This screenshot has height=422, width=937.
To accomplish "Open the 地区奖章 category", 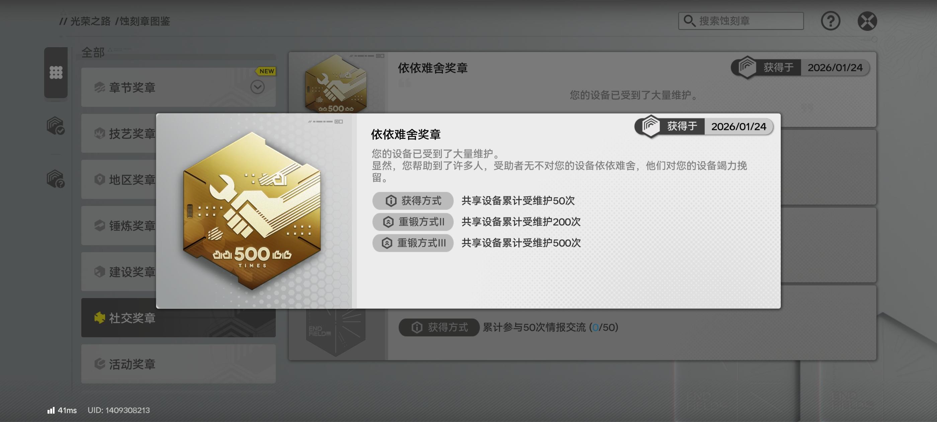I will coord(119,179).
